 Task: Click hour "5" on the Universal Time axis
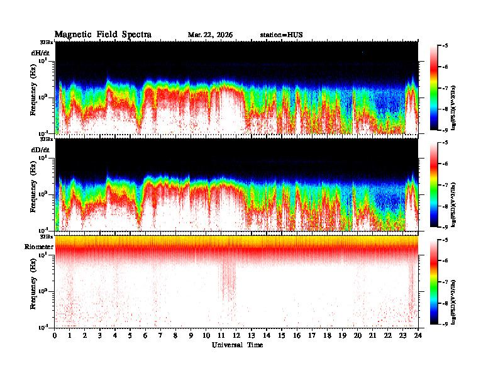(x=130, y=335)
